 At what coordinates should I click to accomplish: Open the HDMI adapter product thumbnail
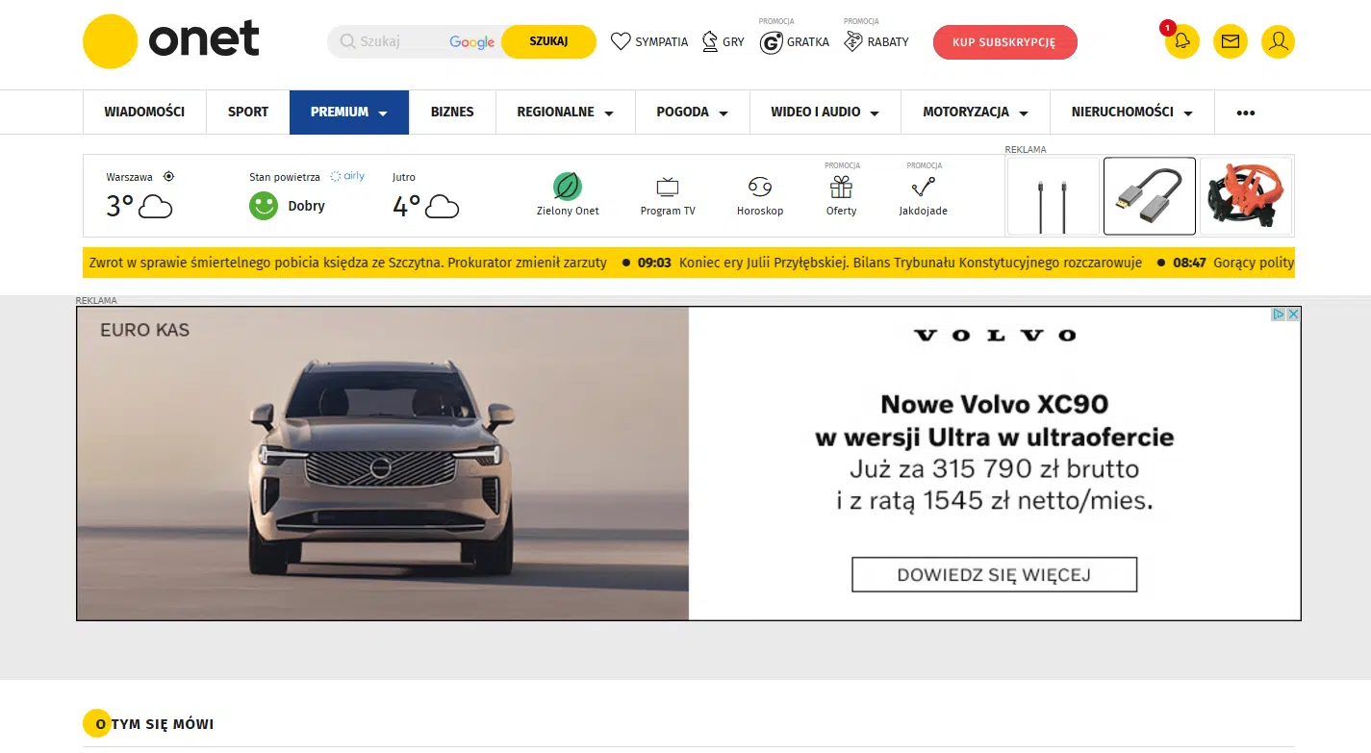click(x=1149, y=196)
